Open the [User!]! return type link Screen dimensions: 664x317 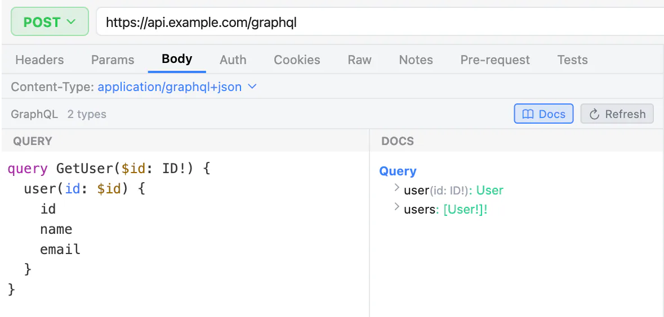click(x=465, y=209)
